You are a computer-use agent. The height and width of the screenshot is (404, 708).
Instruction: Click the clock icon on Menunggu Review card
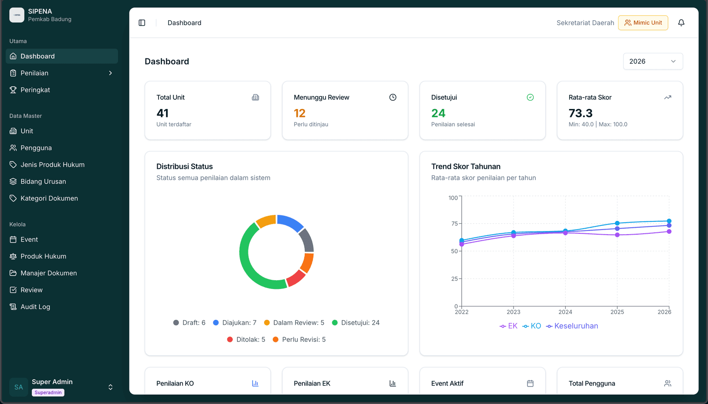(393, 97)
